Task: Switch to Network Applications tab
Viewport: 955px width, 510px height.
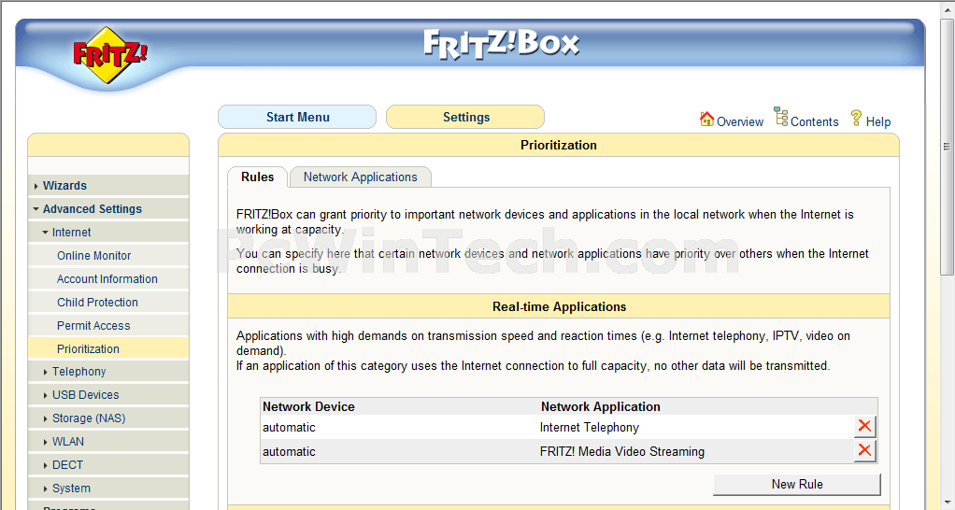Action: click(361, 177)
